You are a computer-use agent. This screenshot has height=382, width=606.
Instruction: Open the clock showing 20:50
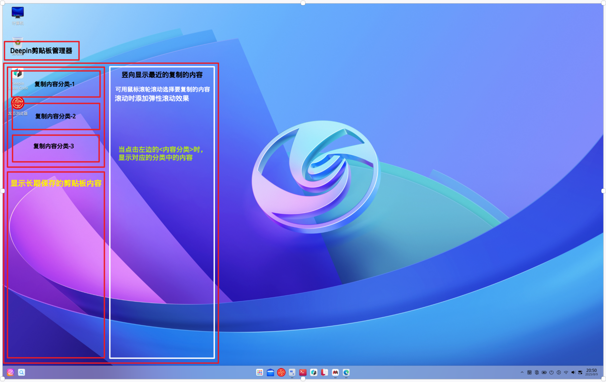(591, 372)
